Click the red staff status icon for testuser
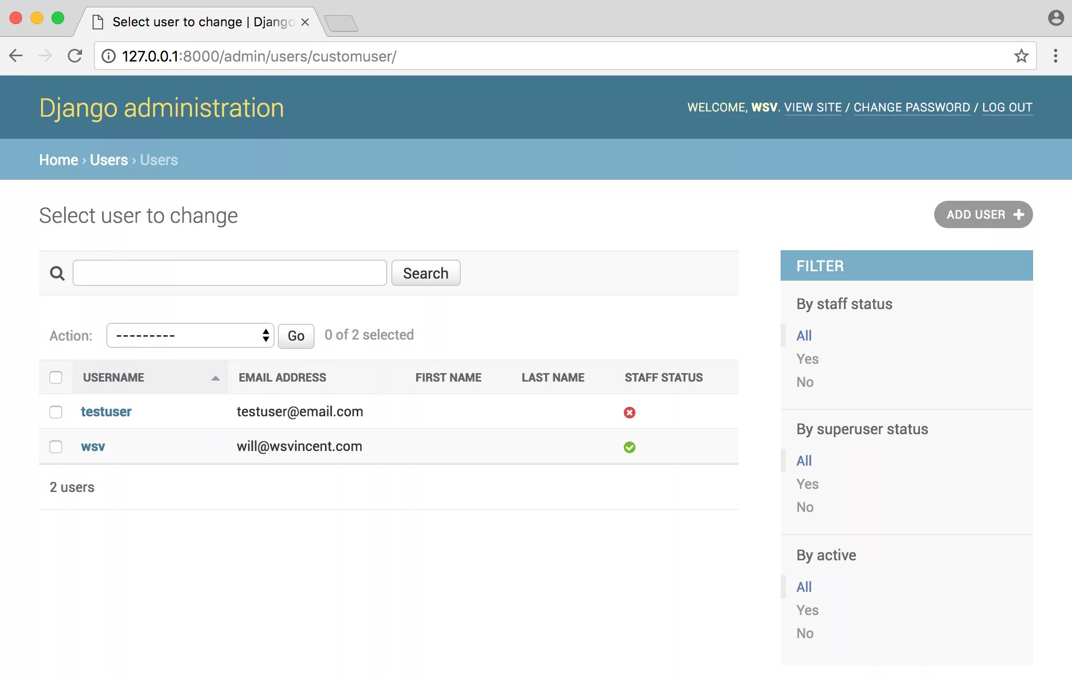 (x=630, y=411)
